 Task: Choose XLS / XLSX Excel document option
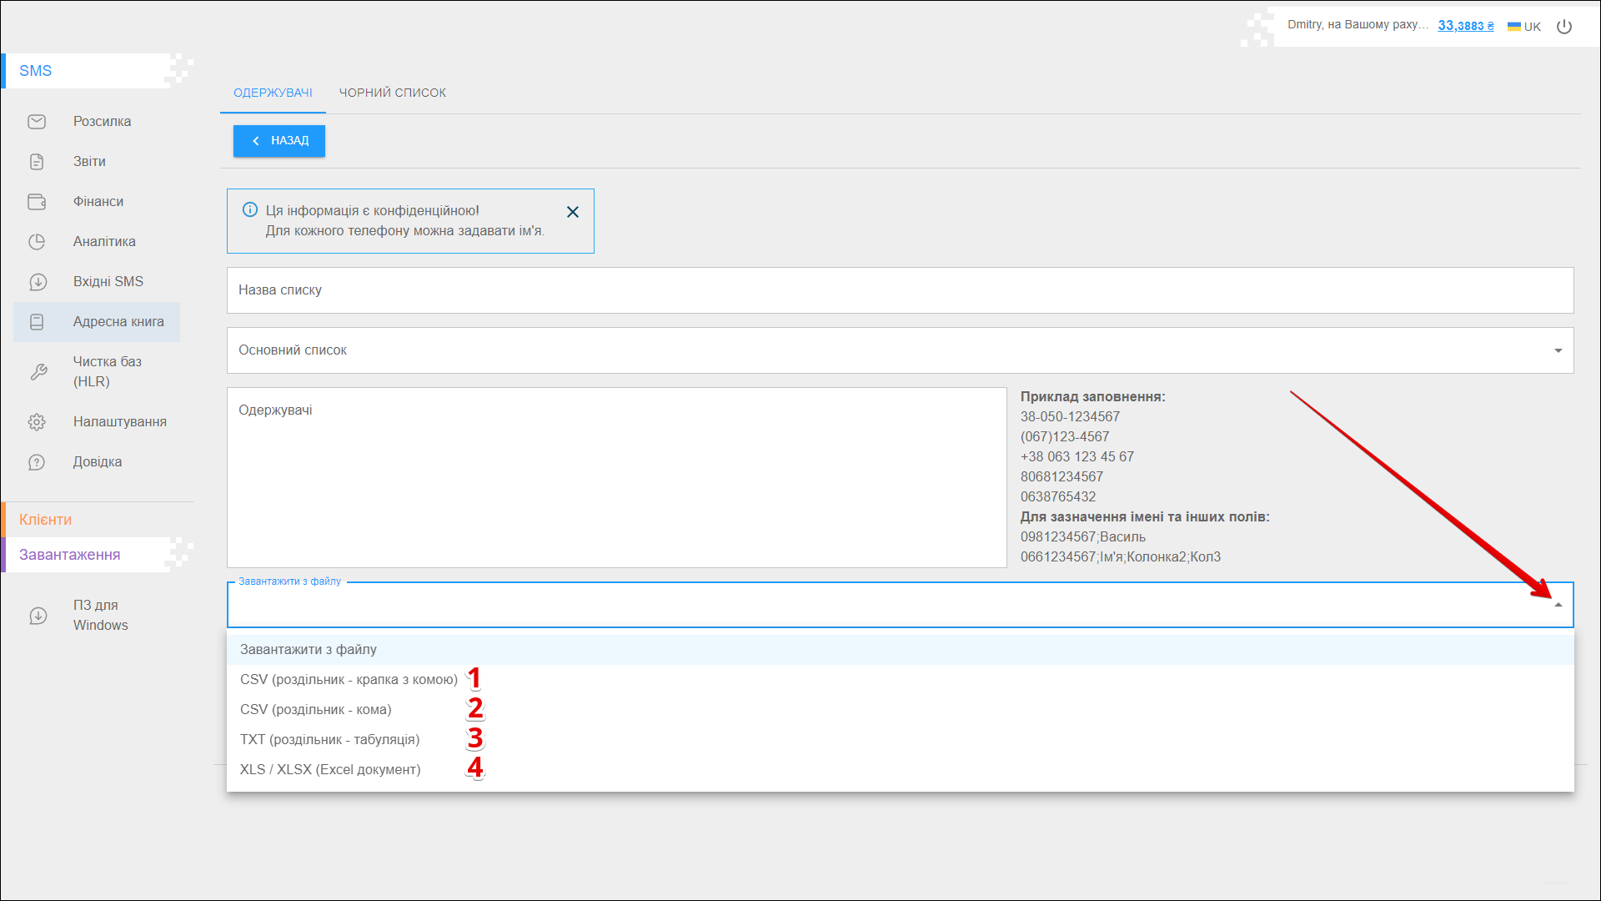pos(330,769)
